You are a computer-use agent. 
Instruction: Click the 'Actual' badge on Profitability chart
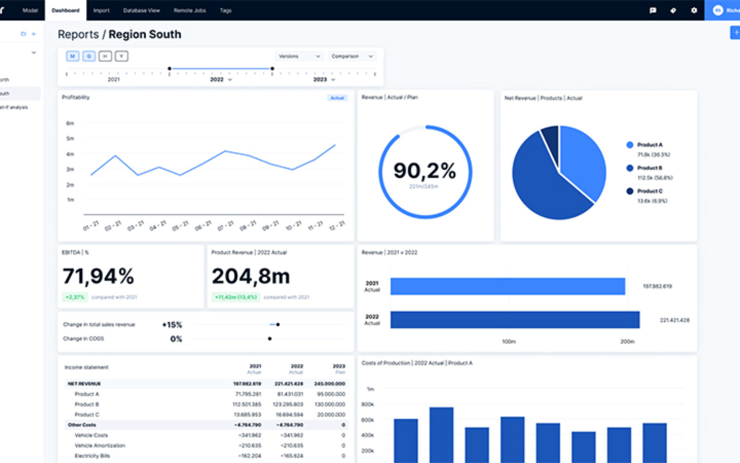point(337,98)
